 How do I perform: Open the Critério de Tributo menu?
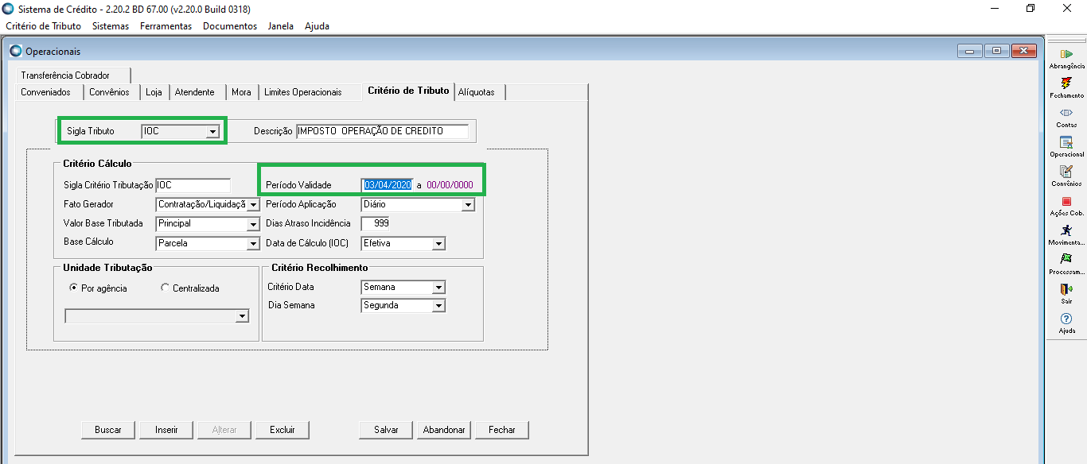43,26
